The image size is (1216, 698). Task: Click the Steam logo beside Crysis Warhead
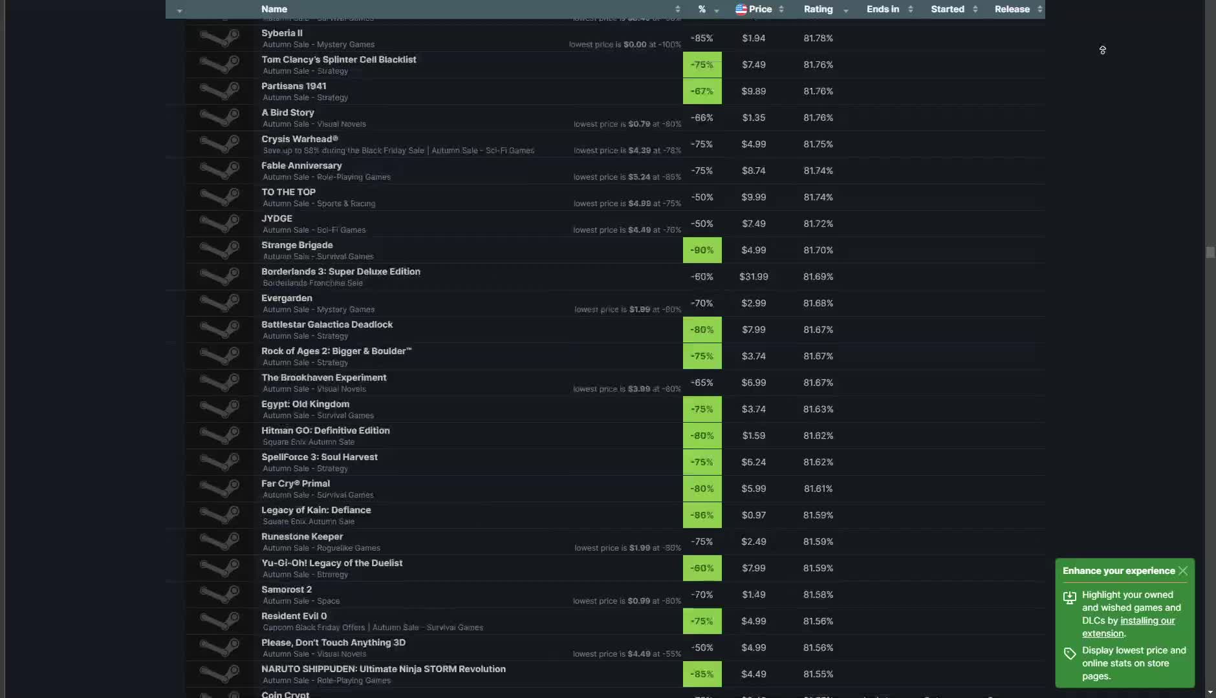[x=219, y=144]
